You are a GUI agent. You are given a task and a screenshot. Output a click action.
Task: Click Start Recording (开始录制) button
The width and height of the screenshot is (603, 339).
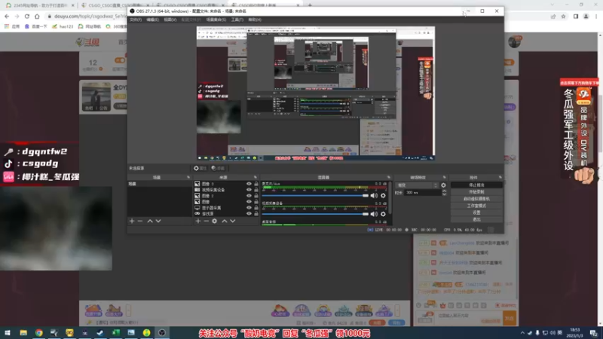(476, 192)
